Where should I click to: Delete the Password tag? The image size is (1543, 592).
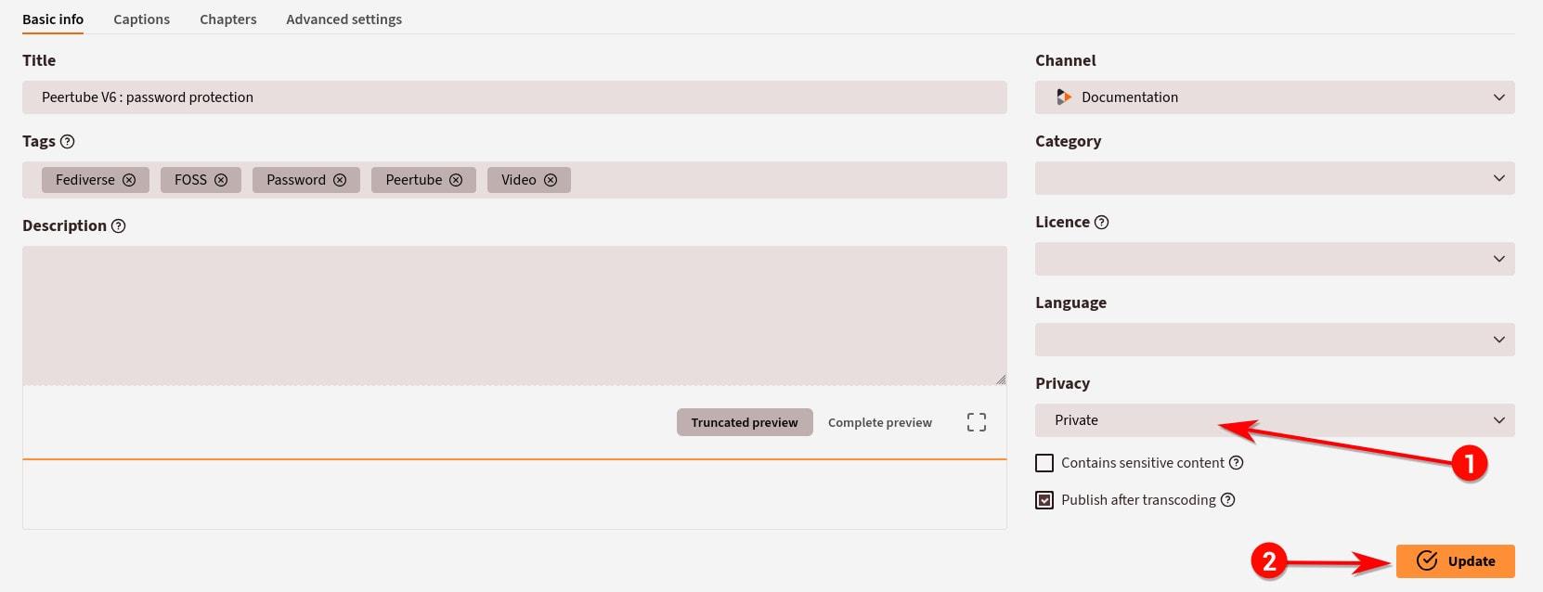pyautogui.click(x=340, y=180)
